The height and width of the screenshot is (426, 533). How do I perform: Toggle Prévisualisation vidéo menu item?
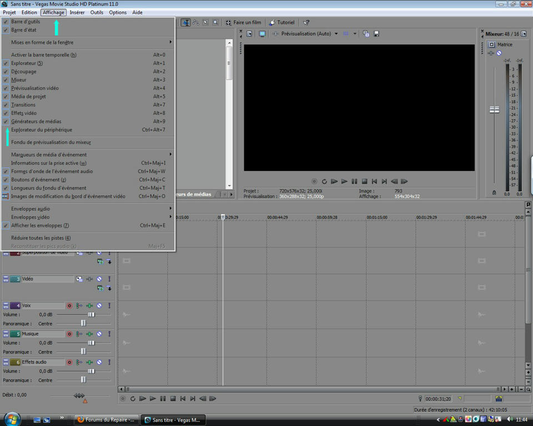click(x=88, y=88)
